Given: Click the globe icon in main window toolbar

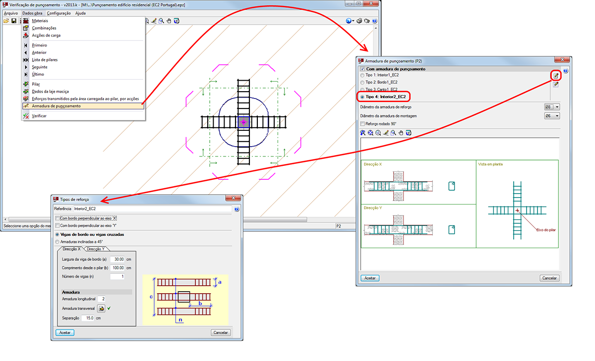Looking at the screenshot, I should click(349, 21).
